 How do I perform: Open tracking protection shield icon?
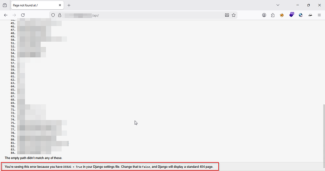coord(53,15)
